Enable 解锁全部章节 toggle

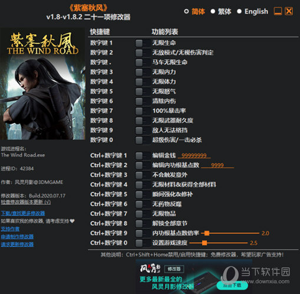tap(143, 223)
